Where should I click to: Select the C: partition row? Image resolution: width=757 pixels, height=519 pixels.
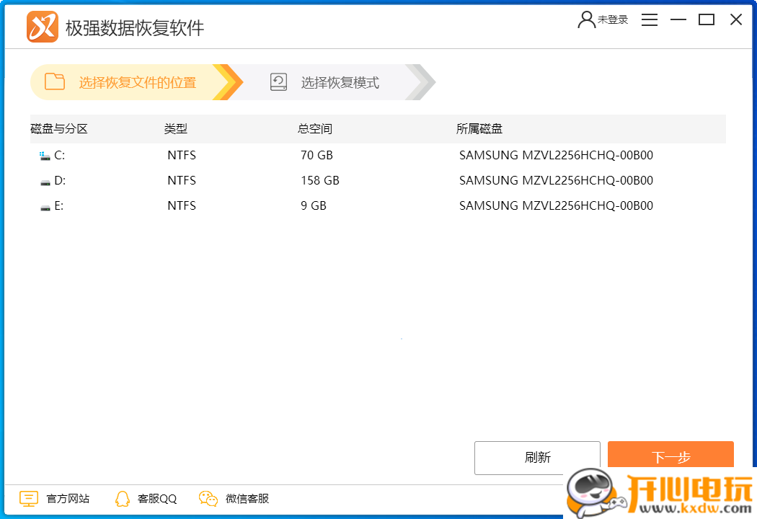point(288,154)
